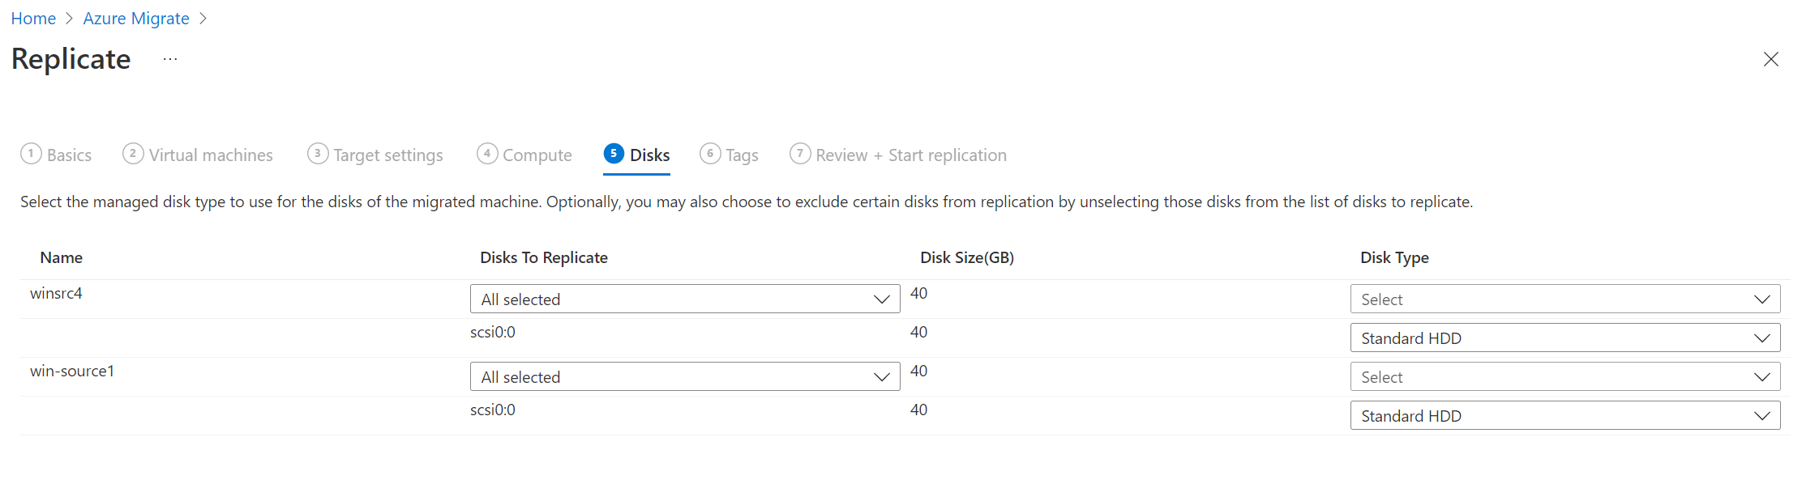Open Azure Migrate breadcrumb link

click(136, 19)
